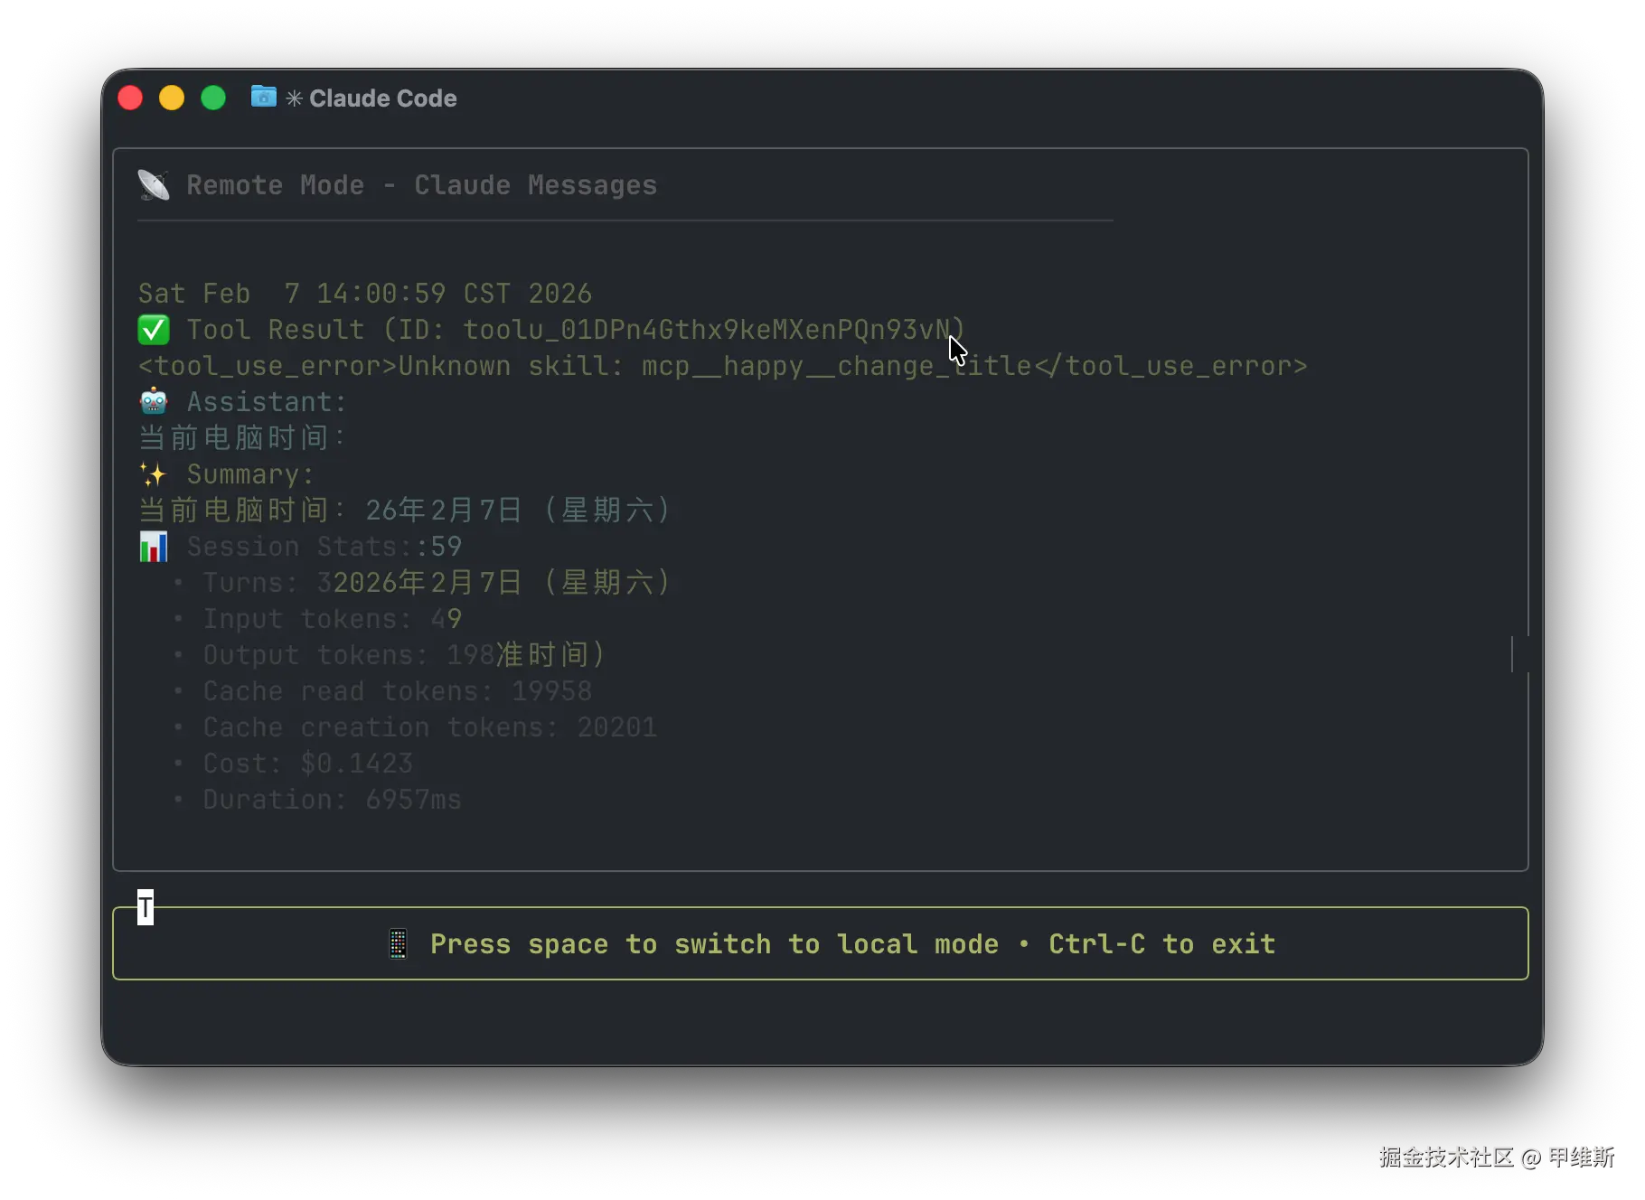Click the Tool Result ID line
The image size is (1645, 1200).
pos(576,330)
